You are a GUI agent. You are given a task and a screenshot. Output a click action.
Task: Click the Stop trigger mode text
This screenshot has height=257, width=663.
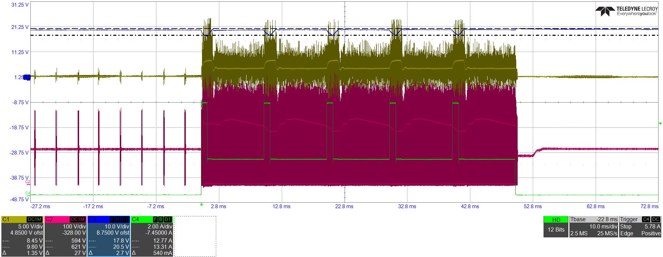pos(625,227)
